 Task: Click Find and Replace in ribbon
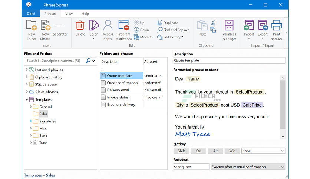tap(173, 30)
